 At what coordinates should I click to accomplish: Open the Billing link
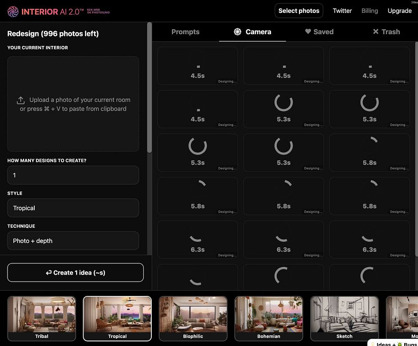[x=370, y=11]
